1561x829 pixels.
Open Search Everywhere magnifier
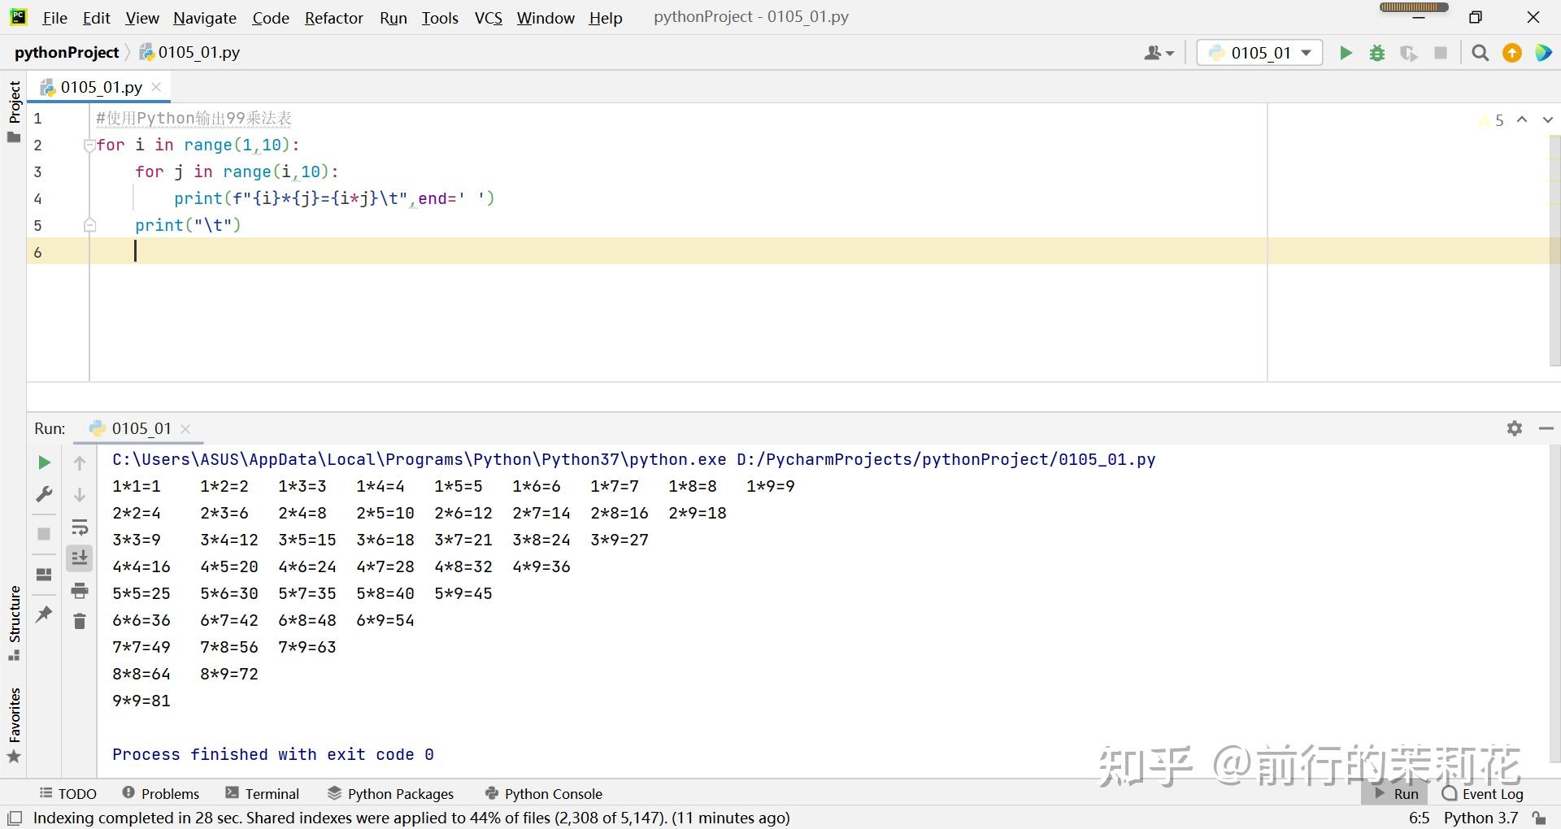[x=1481, y=53]
